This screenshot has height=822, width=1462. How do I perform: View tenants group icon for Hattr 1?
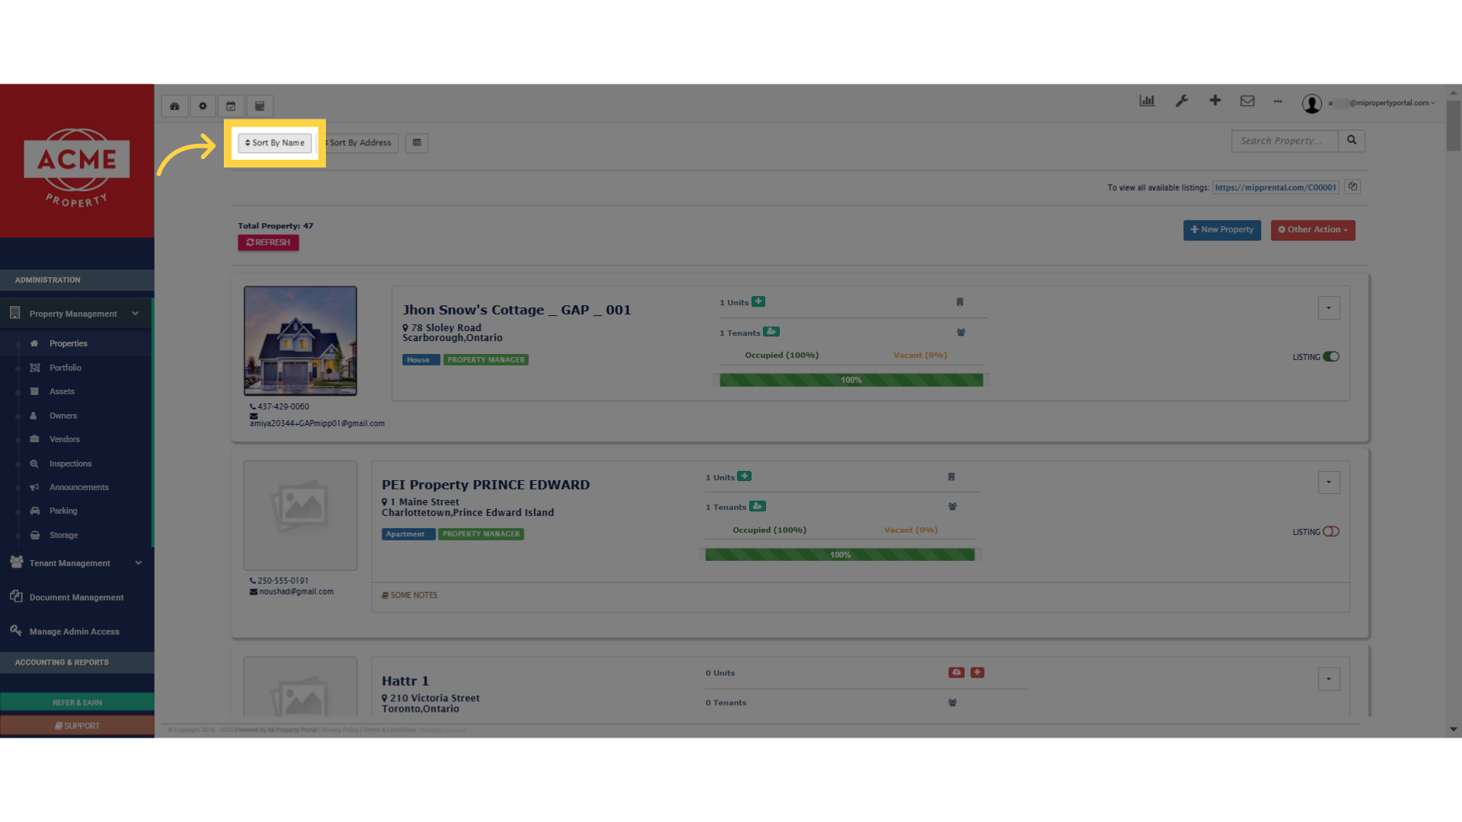point(953,703)
